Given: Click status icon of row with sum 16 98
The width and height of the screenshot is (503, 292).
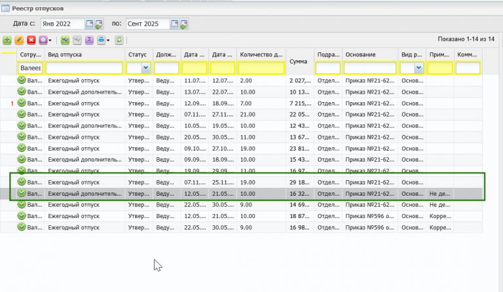Looking at the screenshot, I should 22,227.
